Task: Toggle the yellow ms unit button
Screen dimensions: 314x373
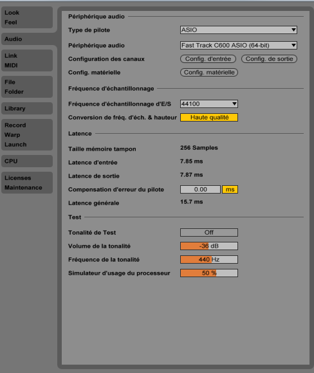Action: [230, 190]
